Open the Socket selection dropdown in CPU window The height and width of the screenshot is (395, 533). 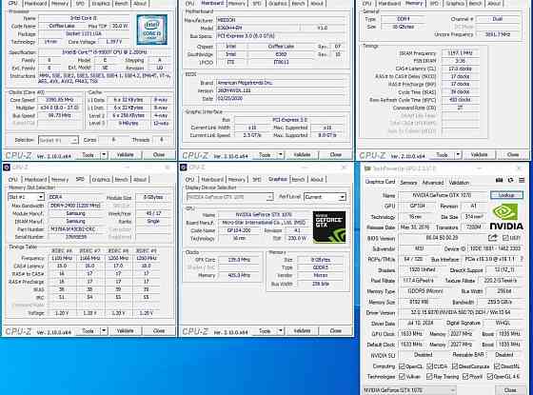(58, 140)
